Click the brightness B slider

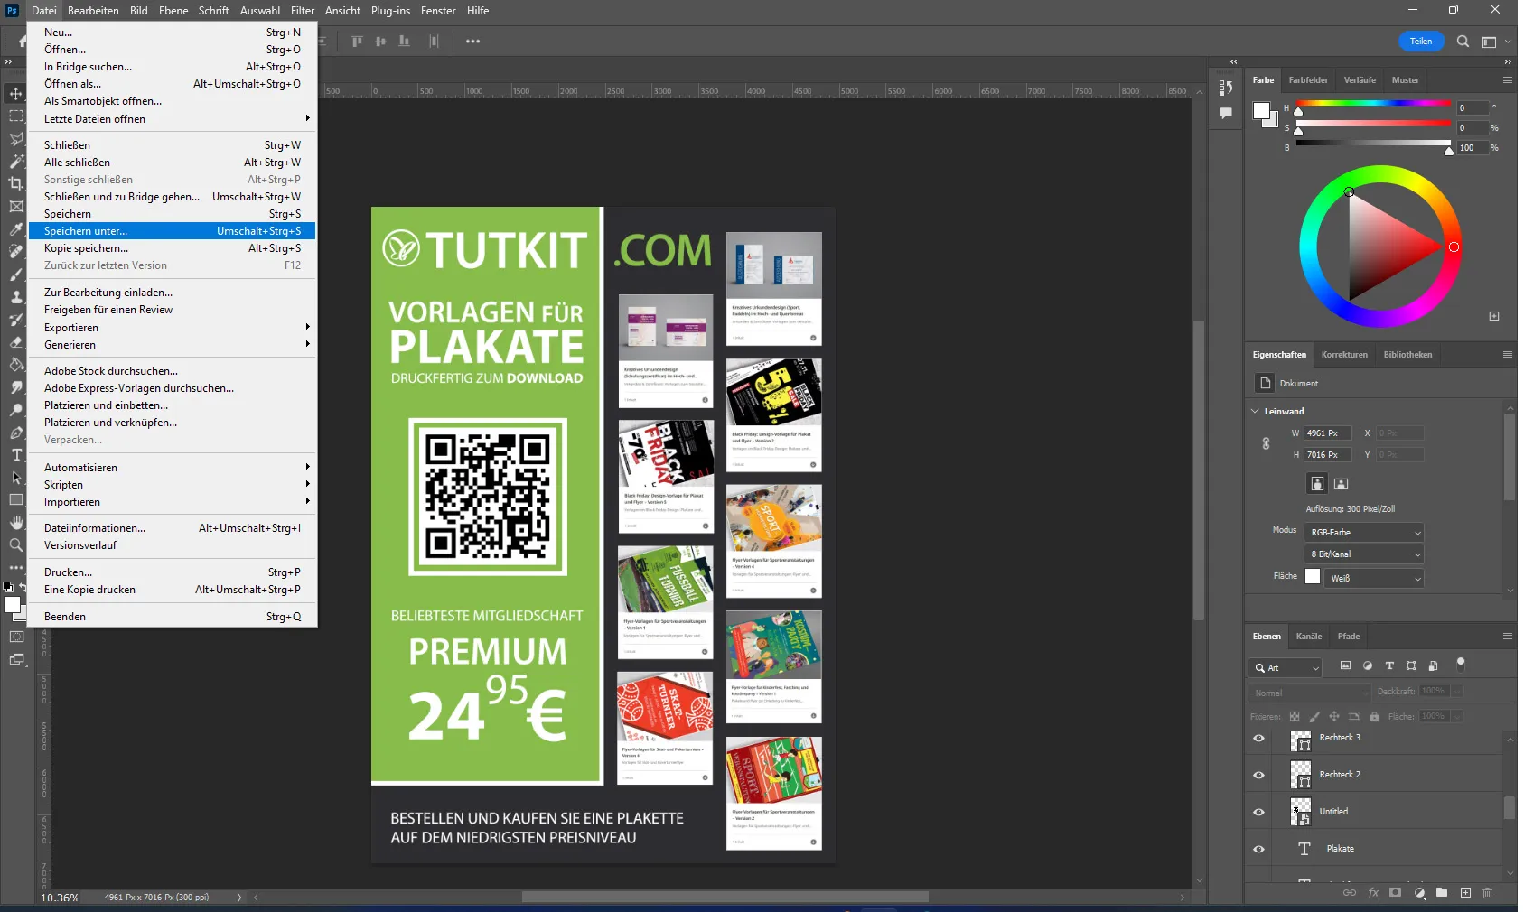pos(1373,144)
